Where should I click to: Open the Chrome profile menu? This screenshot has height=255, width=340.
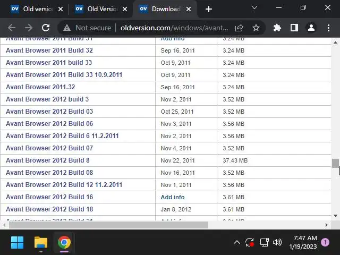pyautogui.click(x=311, y=28)
